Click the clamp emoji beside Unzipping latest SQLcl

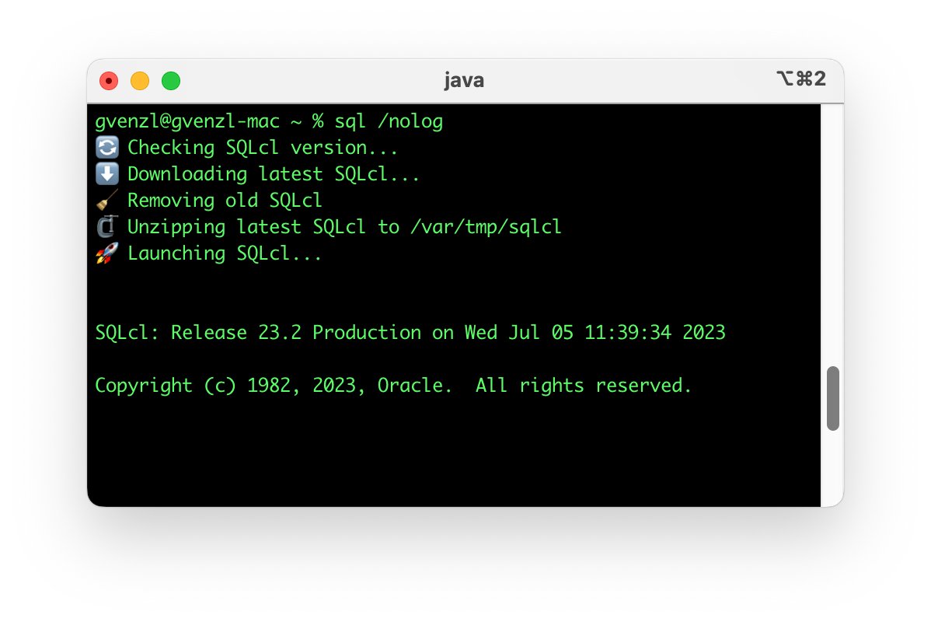click(x=107, y=226)
